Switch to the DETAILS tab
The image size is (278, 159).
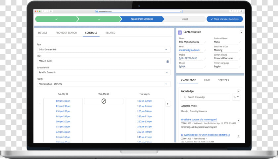(43, 33)
